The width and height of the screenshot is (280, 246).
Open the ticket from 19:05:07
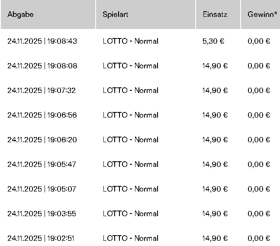[42, 189]
